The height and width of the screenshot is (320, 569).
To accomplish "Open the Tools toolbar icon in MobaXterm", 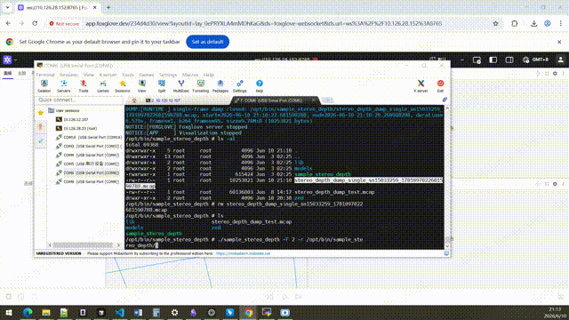I will coord(84,86).
